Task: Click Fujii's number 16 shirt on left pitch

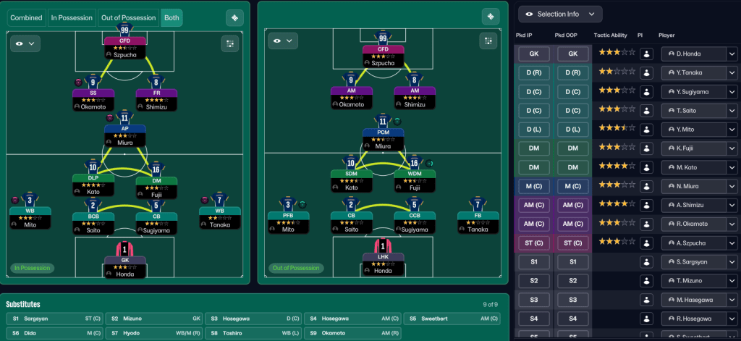Action: tap(156, 169)
